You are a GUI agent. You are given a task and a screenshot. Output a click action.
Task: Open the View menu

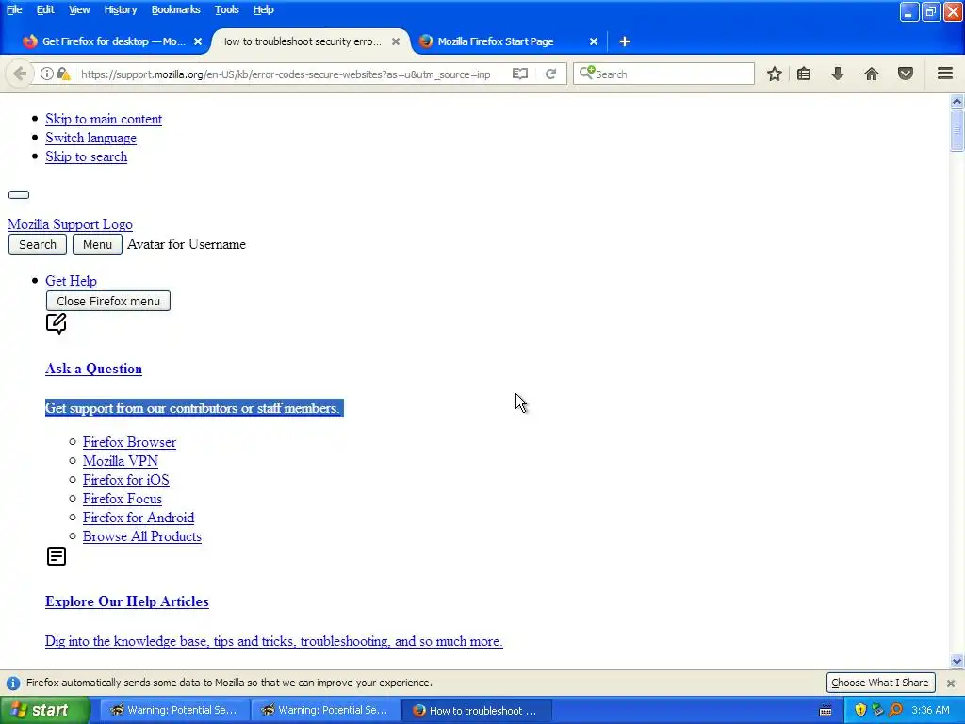79,9
